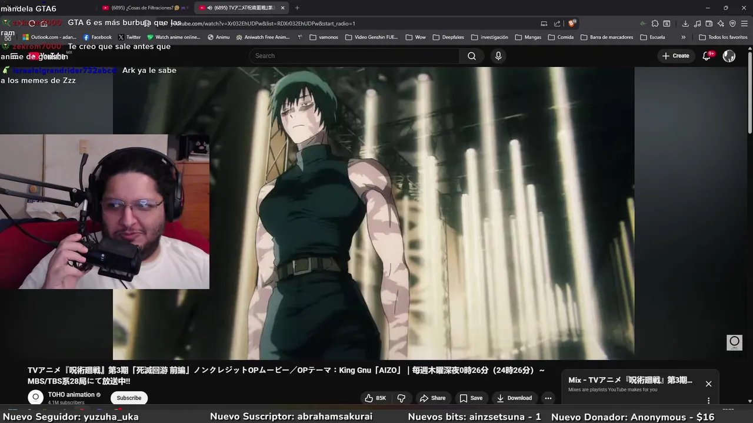Open the sidebar search panel icon
The width and height of the screenshot is (753, 423).
[667, 23]
